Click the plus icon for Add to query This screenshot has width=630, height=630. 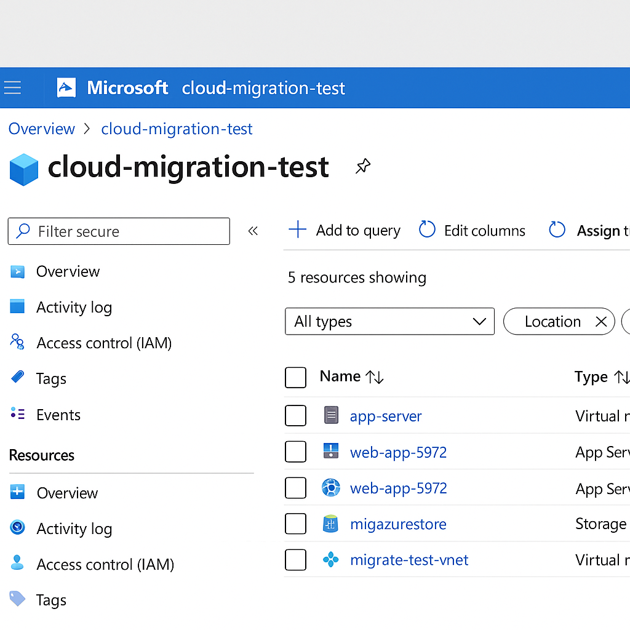pos(298,230)
